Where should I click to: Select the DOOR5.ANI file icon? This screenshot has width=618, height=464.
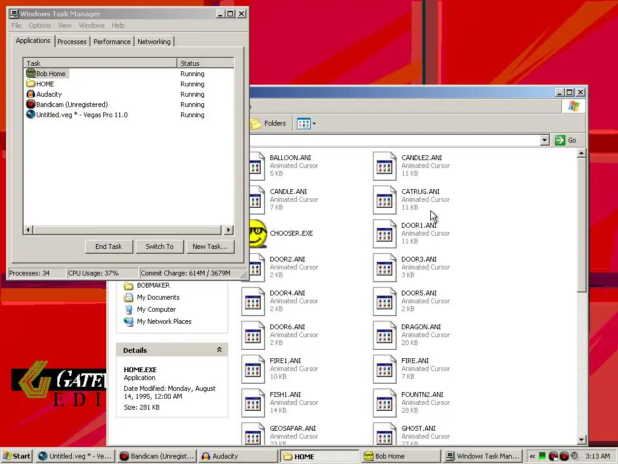pyautogui.click(x=384, y=301)
